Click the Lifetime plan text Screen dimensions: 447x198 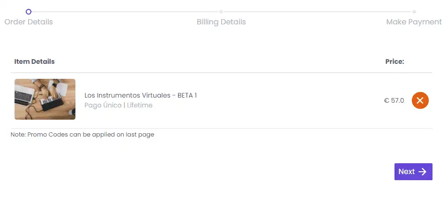coord(140,105)
